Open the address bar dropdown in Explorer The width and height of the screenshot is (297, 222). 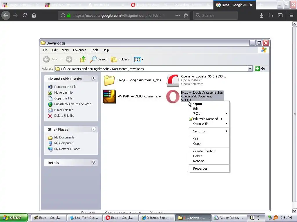250,69
